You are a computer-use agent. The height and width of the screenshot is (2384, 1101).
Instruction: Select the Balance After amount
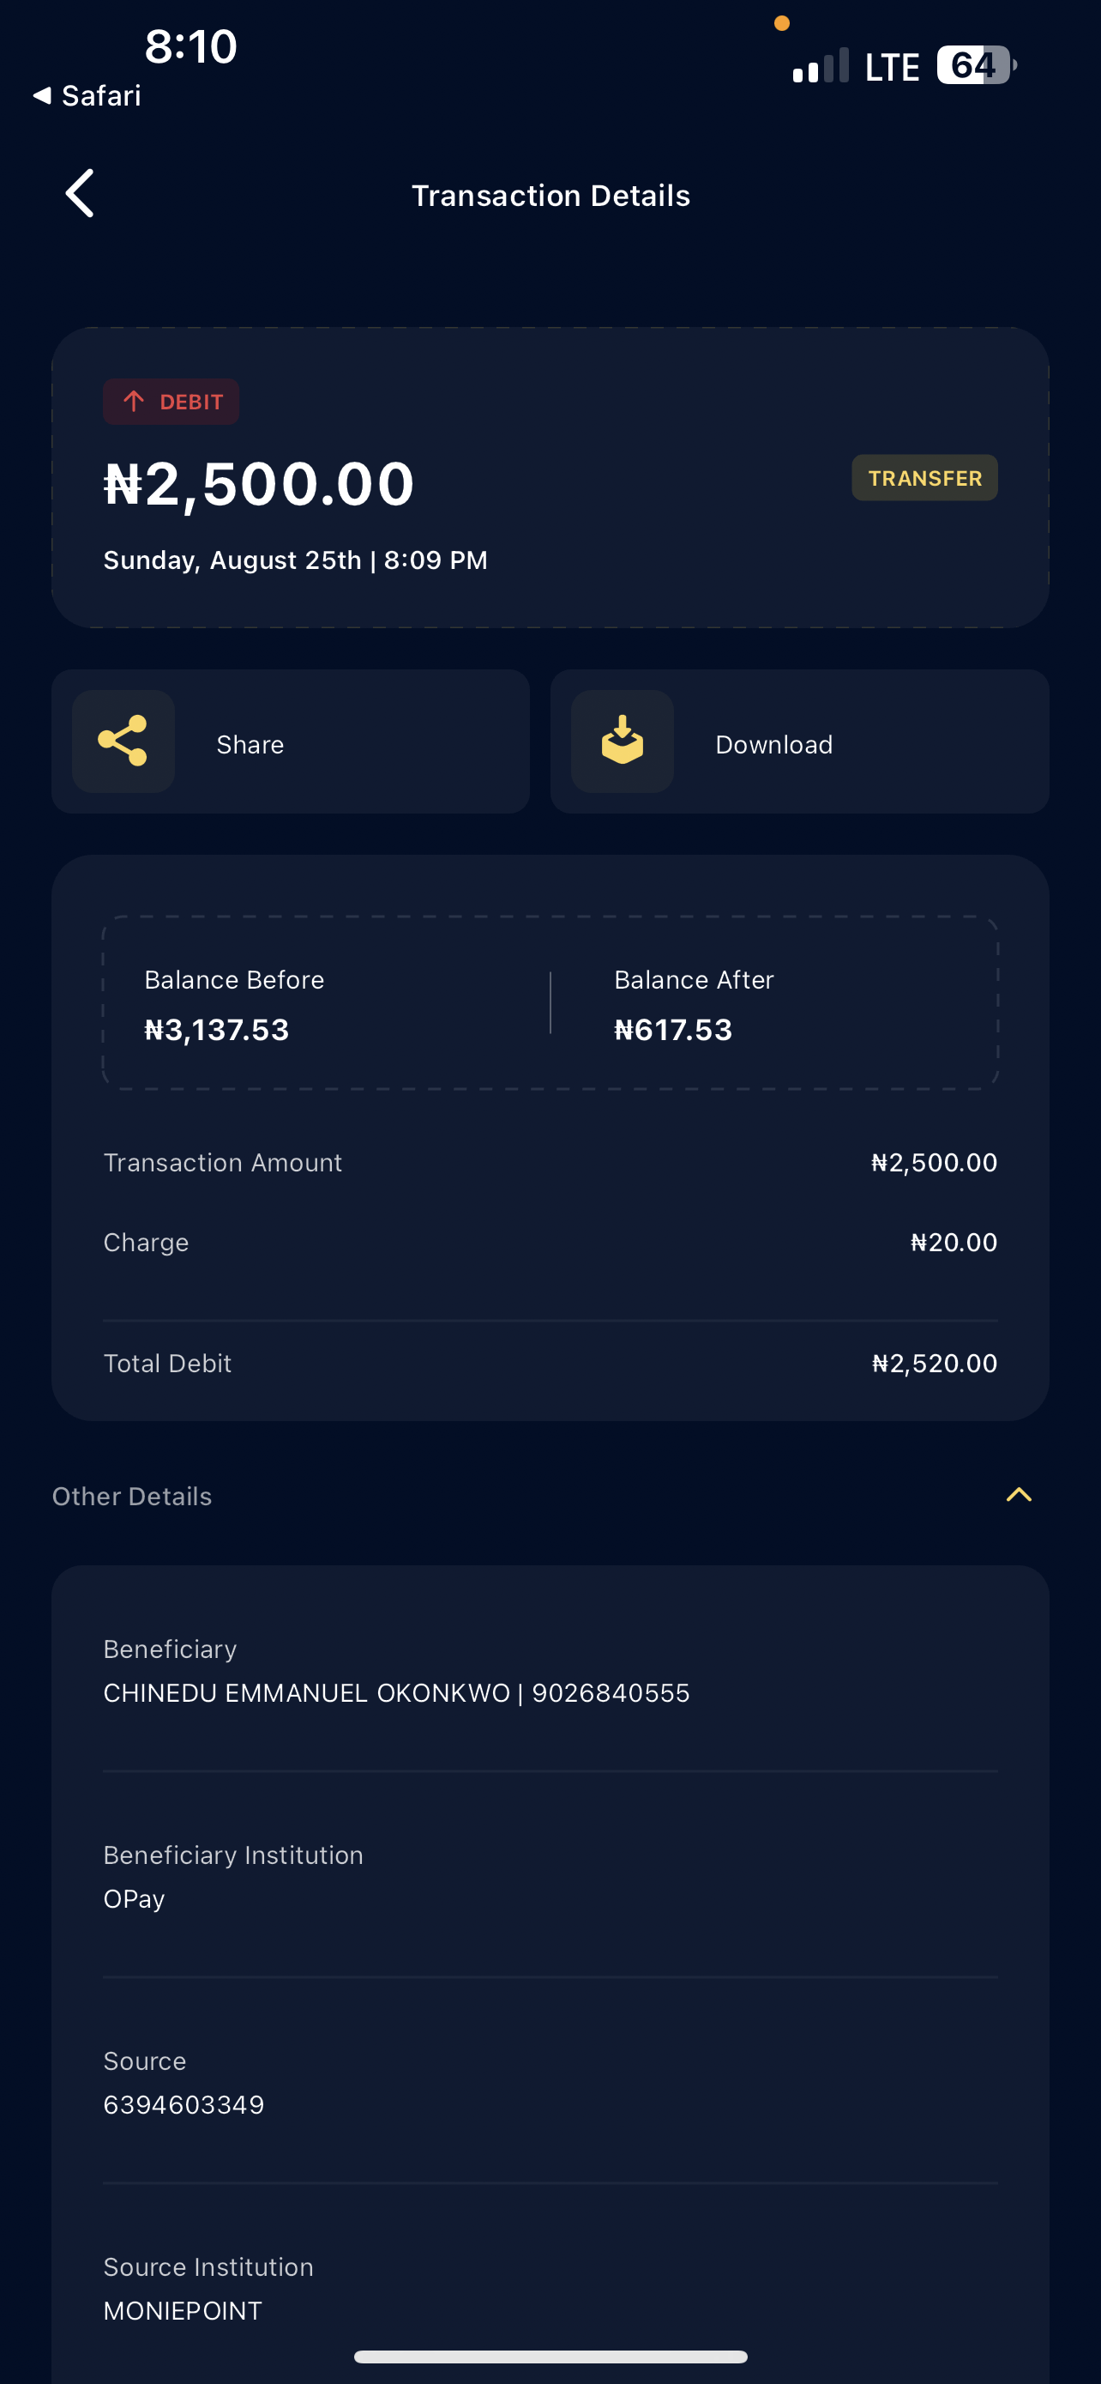click(673, 1030)
